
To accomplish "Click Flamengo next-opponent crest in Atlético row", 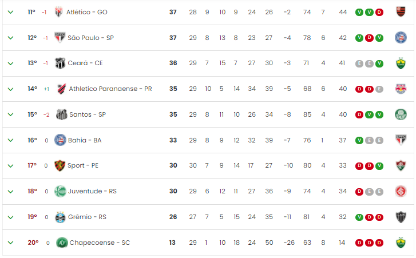I will point(401,12).
